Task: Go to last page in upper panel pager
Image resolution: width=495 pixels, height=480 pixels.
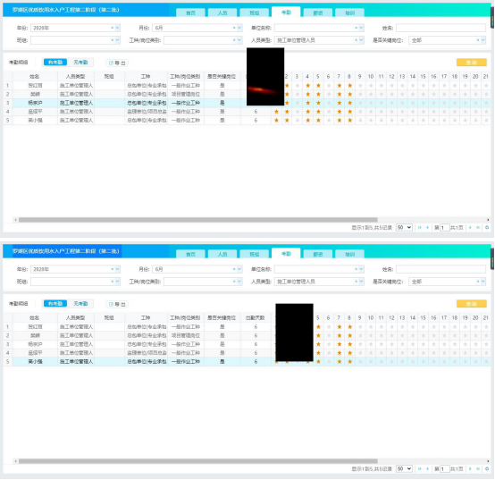Action: (x=478, y=227)
